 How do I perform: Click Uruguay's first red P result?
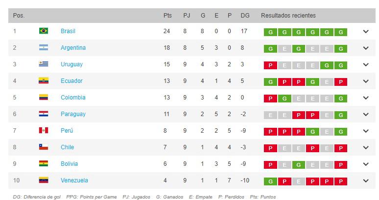(x=269, y=65)
